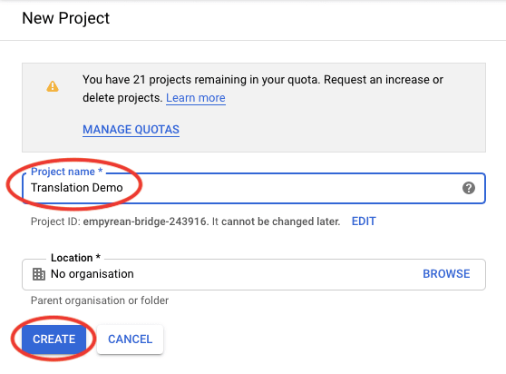Click the organisation building icon

pos(39,274)
